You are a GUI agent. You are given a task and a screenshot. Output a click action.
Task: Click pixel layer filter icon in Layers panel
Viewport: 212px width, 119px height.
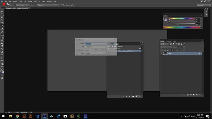tap(171, 44)
